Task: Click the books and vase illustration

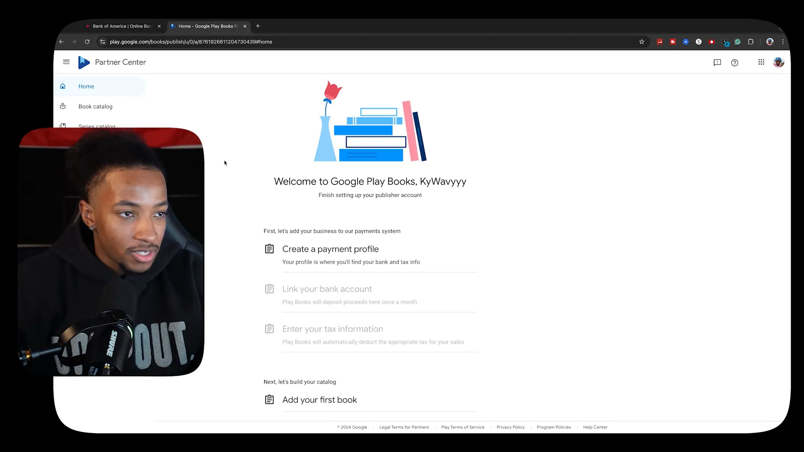Action: (x=370, y=121)
